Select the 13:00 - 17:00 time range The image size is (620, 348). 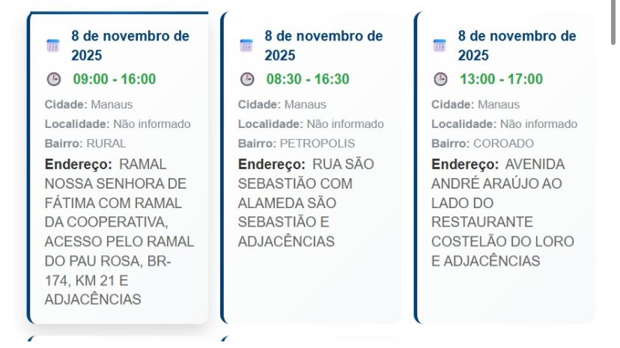501,79
